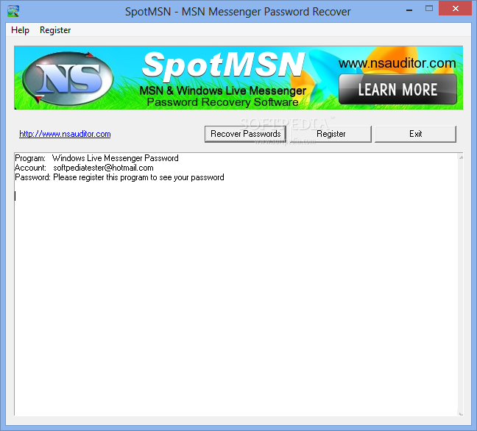Click the Exit button
This screenshot has width=477, height=431.
(415, 134)
